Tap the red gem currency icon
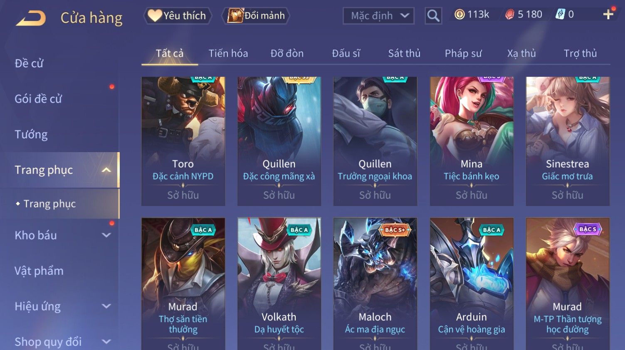This screenshot has width=625, height=350. tap(510, 15)
